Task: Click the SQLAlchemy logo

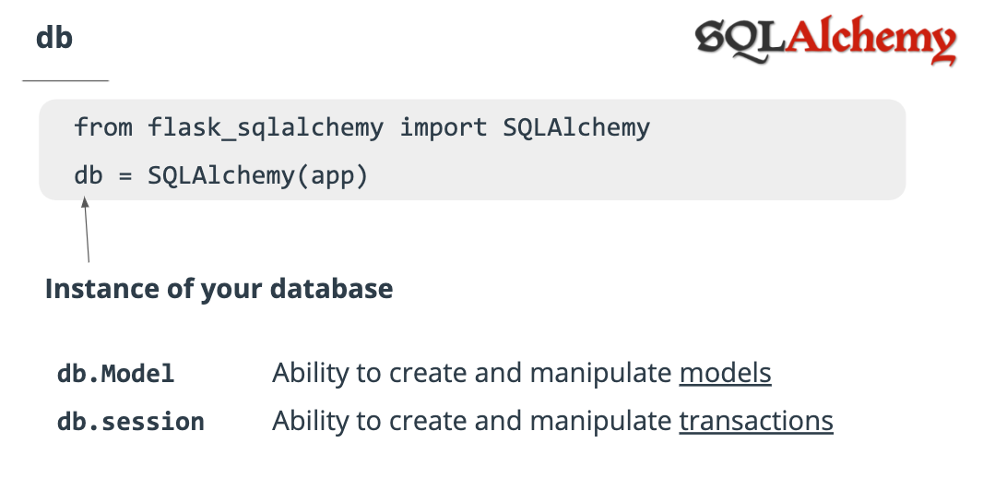Action: 825,39
